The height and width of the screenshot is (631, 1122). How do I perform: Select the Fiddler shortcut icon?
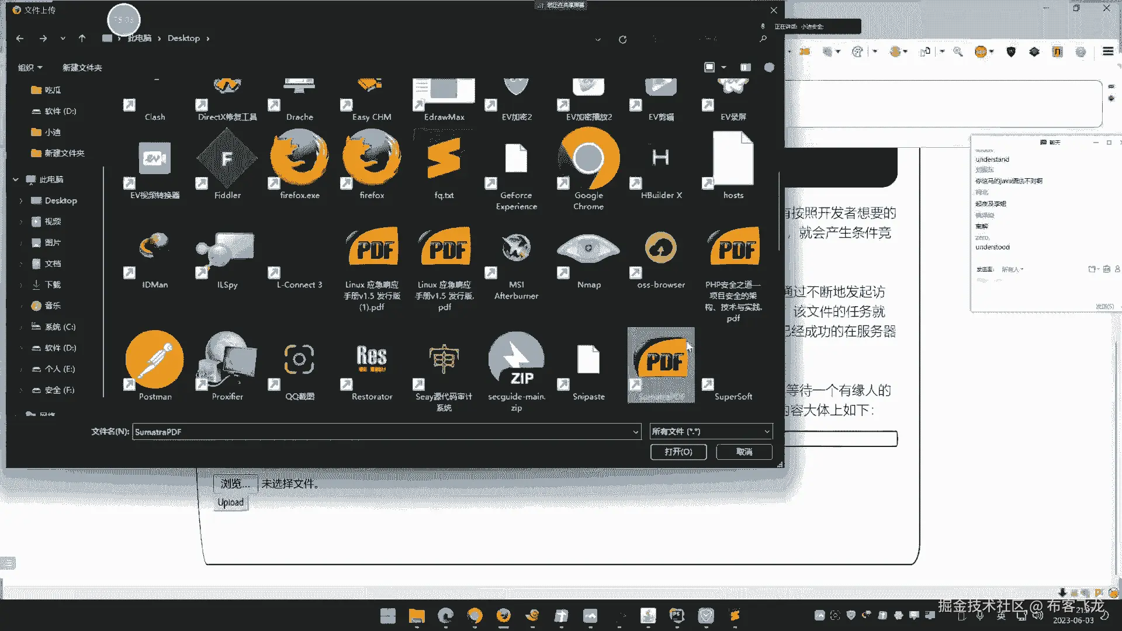(227, 159)
